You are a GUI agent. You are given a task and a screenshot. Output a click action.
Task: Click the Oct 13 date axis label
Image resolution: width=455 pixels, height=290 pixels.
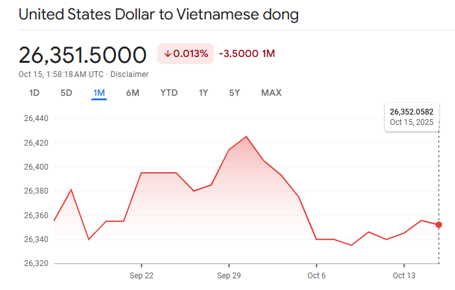click(404, 275)
